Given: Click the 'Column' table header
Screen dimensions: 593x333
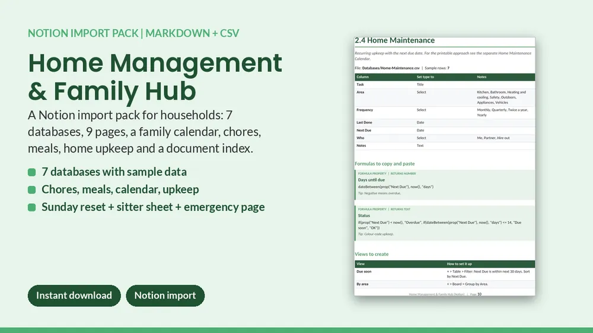Looking at the screenshot, I should point(362,76).
